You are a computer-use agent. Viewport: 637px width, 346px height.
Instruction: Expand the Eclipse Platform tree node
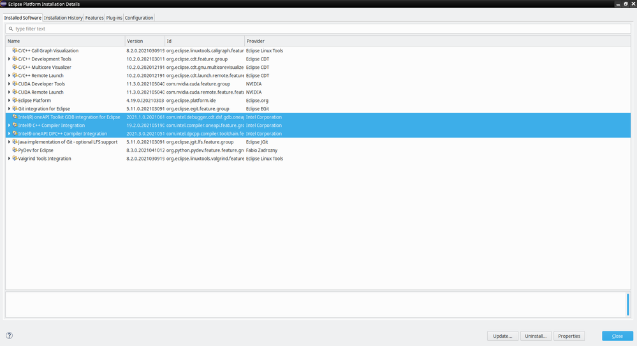click(9, 100)
